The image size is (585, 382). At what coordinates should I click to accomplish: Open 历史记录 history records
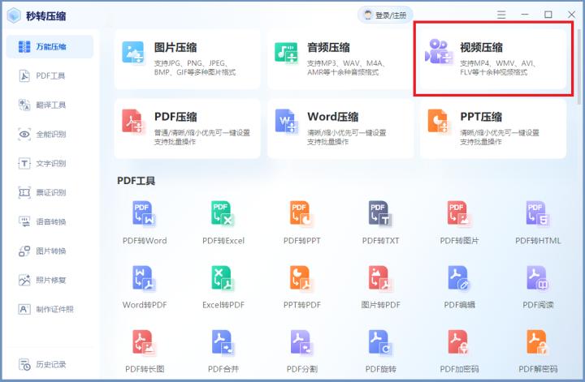click(50, 364)
